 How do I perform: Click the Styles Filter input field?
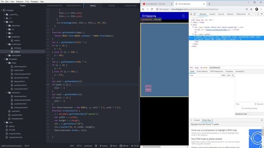point(205,75)
